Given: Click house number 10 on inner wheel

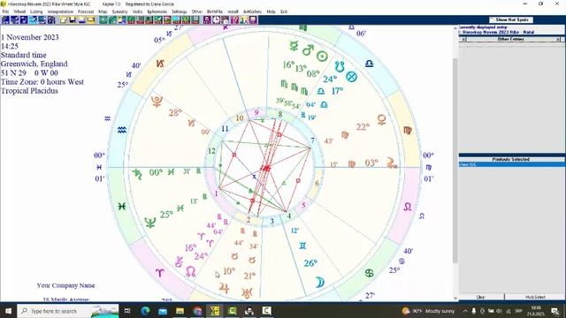Looking at the screenshot, I should pyautogui.click(x=240, y=117).
